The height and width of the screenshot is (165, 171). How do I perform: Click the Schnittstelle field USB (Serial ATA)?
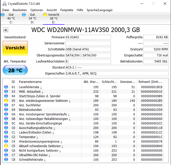[x=88, y=49]
